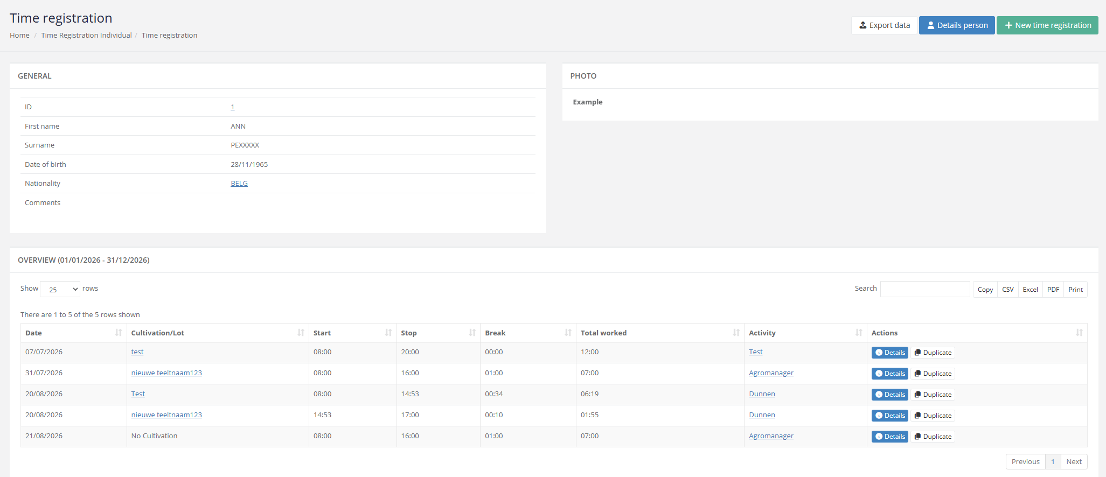Sort by Cultivation/Lot column arrows
The height and width of the screenshot is (477, 1106).
301,333
